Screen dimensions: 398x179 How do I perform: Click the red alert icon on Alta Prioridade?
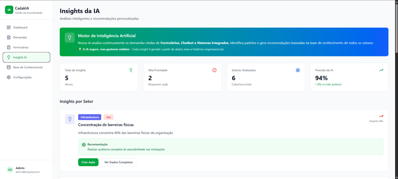(214, 70)
